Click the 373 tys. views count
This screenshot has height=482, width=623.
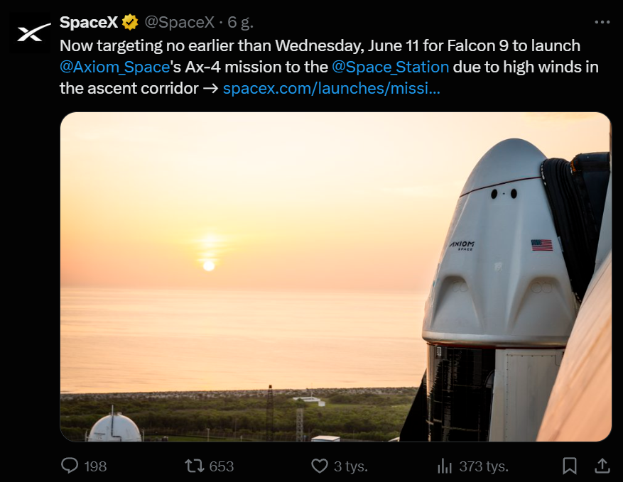click(x=484, y=466)
